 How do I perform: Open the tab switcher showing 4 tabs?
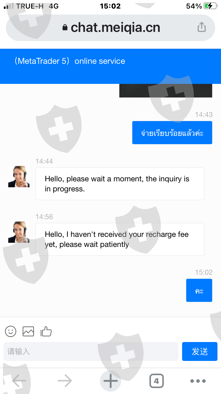(x=156, y=381)
